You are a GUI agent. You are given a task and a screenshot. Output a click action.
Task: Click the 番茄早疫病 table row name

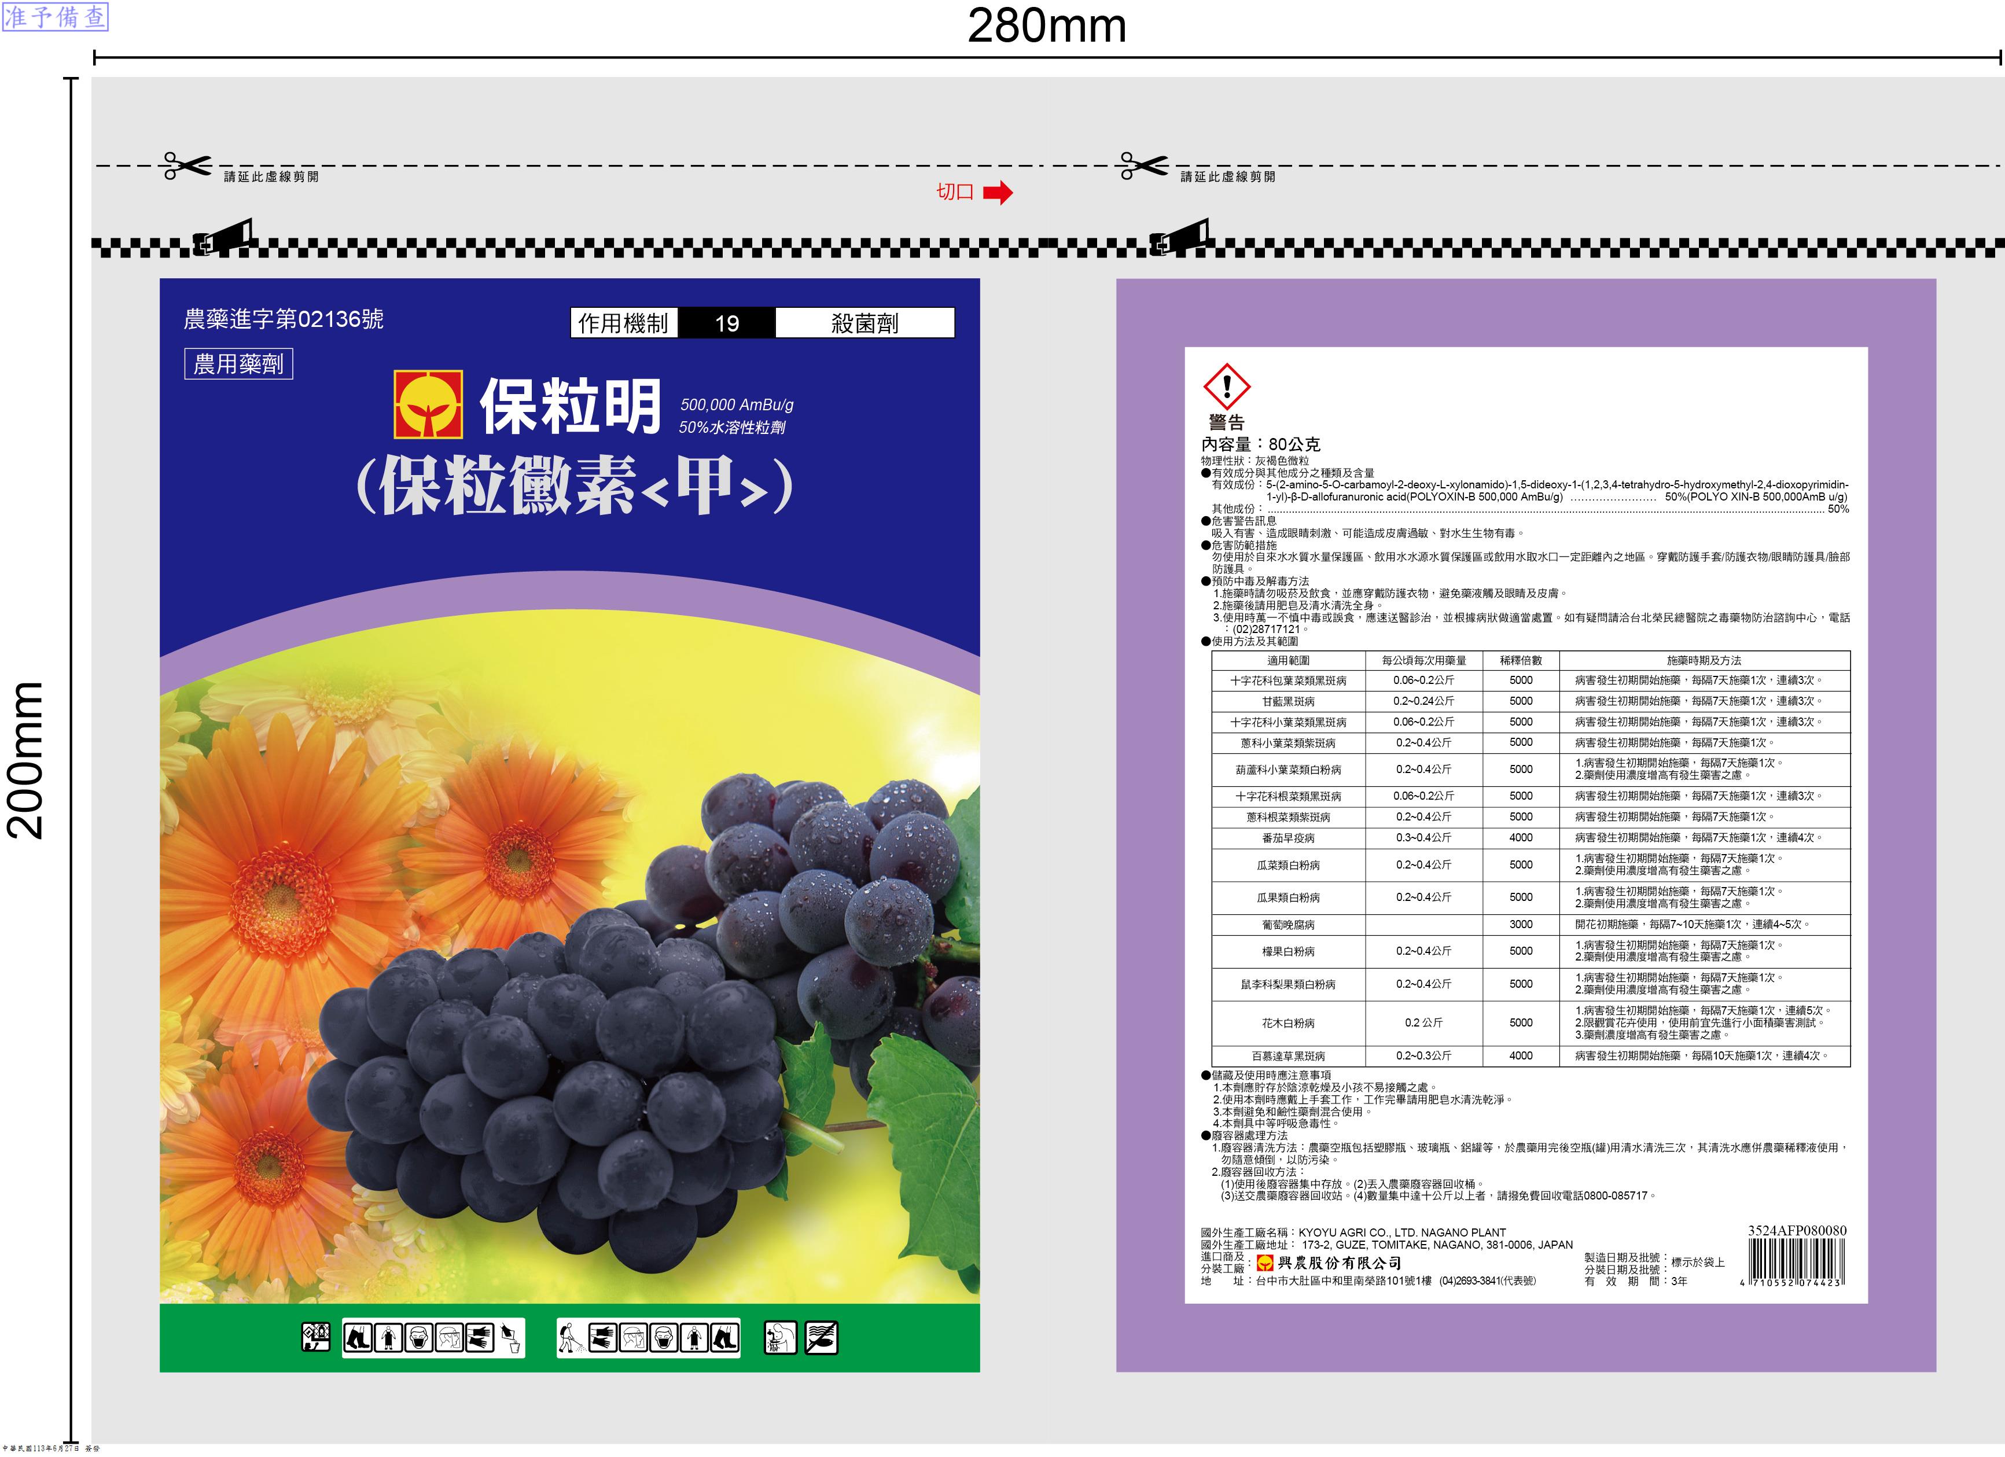1288,838
